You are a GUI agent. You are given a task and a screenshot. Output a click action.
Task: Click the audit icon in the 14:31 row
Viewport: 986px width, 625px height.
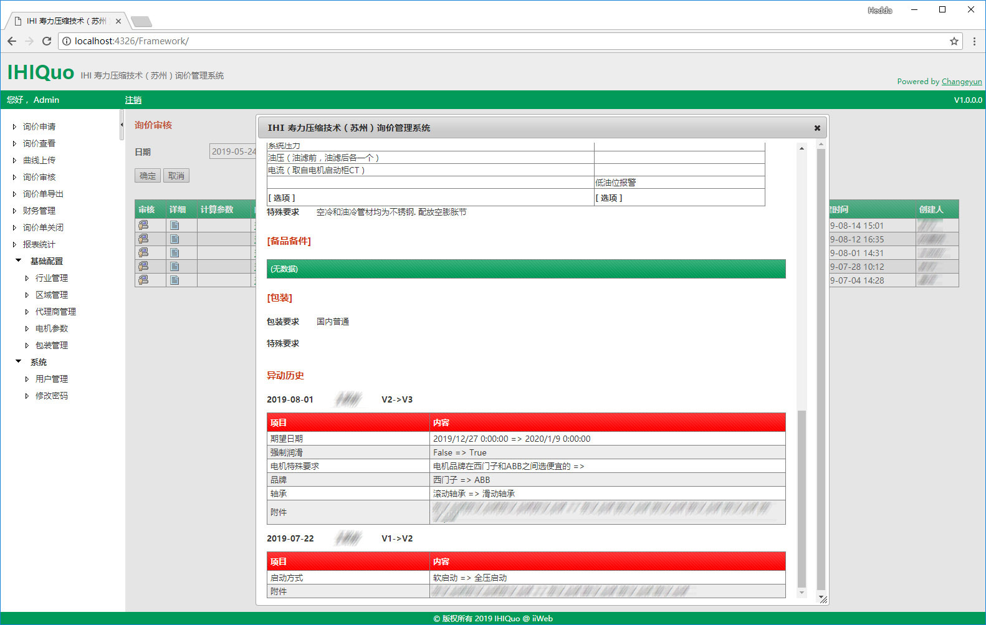coord(143,252)
